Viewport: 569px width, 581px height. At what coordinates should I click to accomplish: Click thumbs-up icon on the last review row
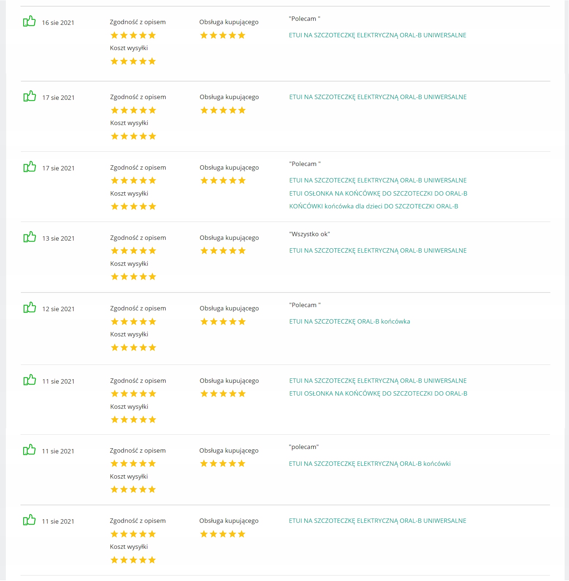pos(29,520)
